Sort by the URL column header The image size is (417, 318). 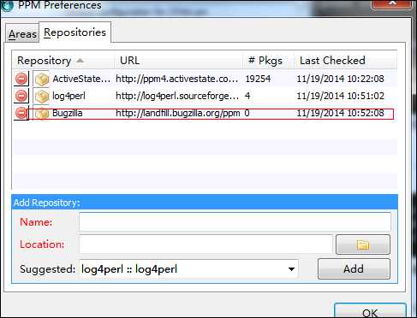point(178,61)
